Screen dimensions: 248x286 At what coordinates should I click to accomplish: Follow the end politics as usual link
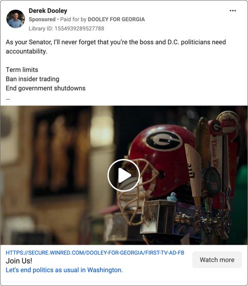click(x=64, y=270)
